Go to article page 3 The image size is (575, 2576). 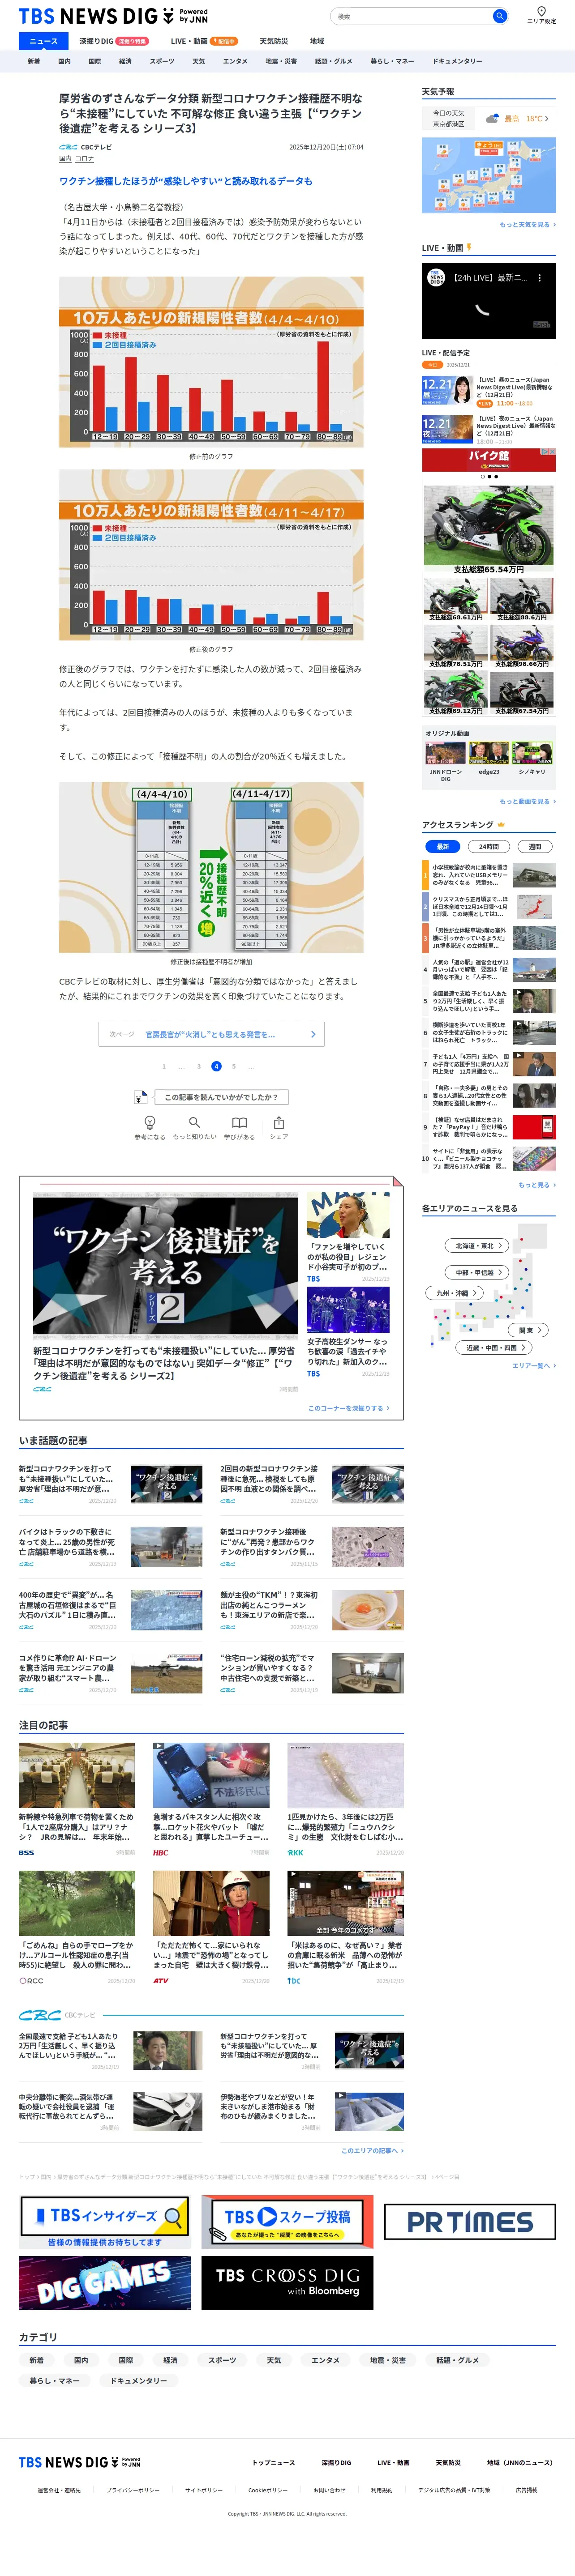pyautogui.click(x=199, y=1066)
